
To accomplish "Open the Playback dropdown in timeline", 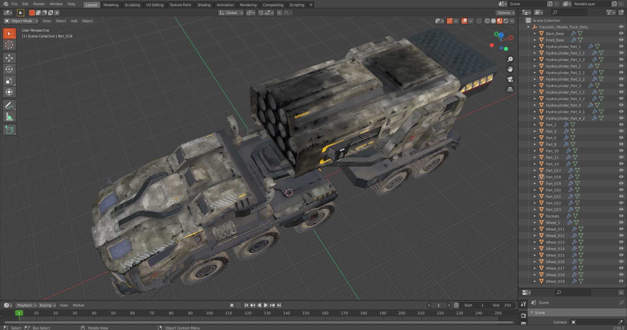I will point(26,305).
